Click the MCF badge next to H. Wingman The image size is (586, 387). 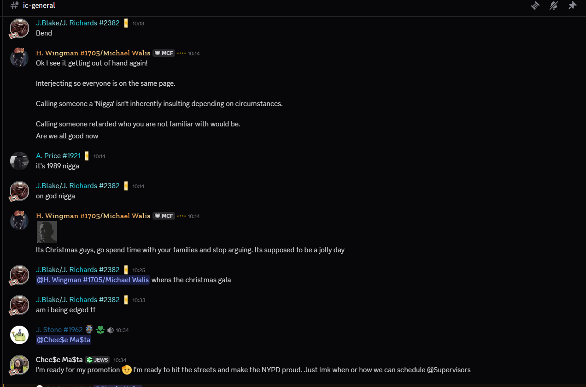pos(164,53)
